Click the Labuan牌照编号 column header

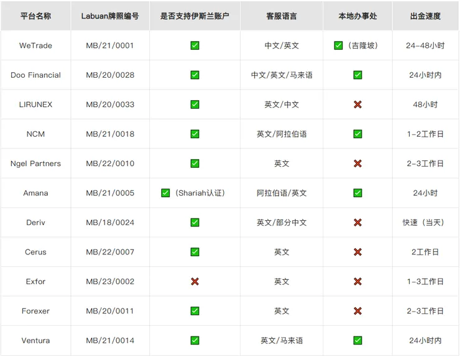point(110,16)
